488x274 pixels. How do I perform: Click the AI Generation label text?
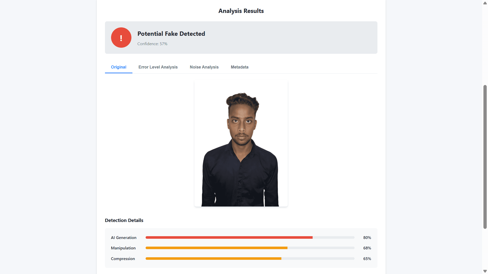click(x=124, y=237)
